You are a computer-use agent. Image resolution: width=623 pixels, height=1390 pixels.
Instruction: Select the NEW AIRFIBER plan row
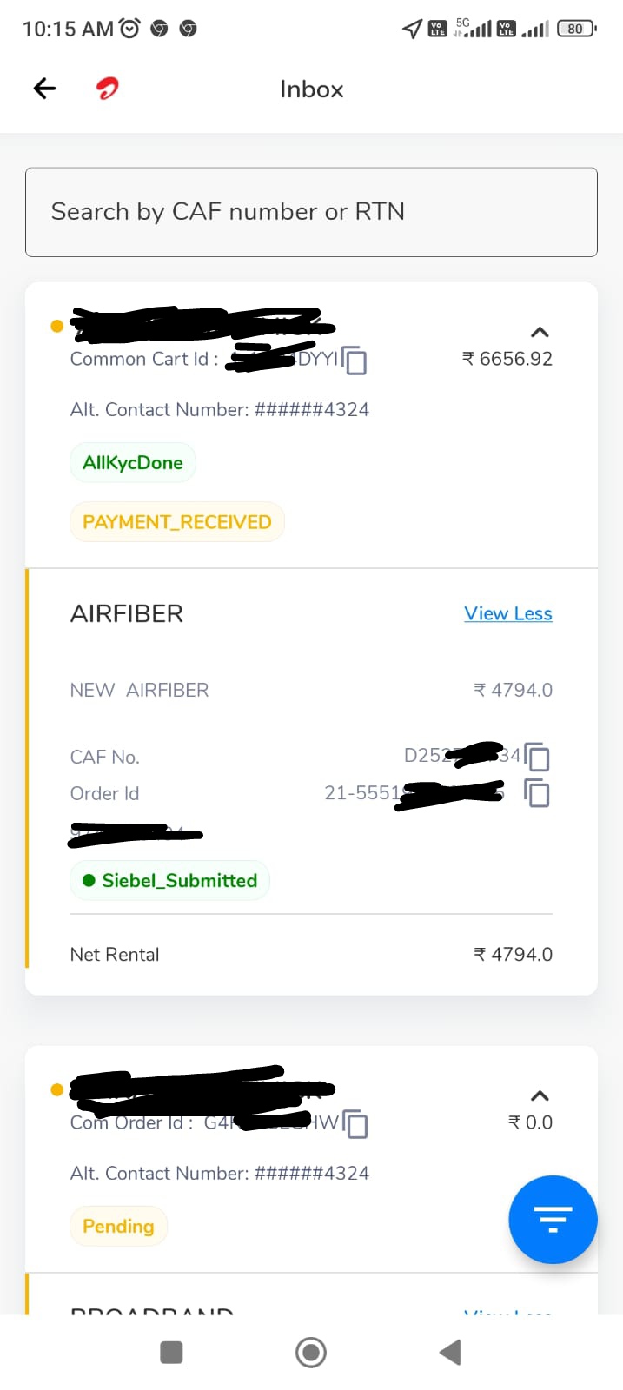pyautogui.click(x=311, y=690)
